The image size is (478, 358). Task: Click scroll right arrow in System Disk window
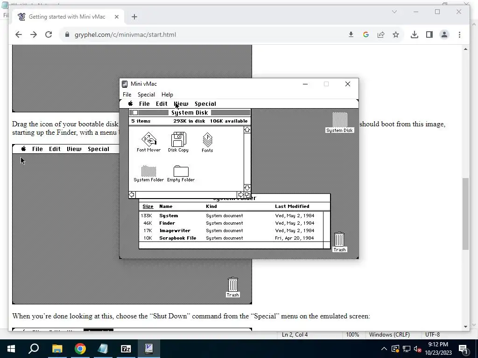240,195
